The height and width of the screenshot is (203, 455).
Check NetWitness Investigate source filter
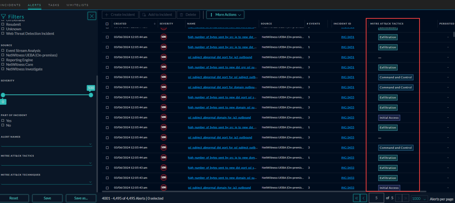click(3, 69)
